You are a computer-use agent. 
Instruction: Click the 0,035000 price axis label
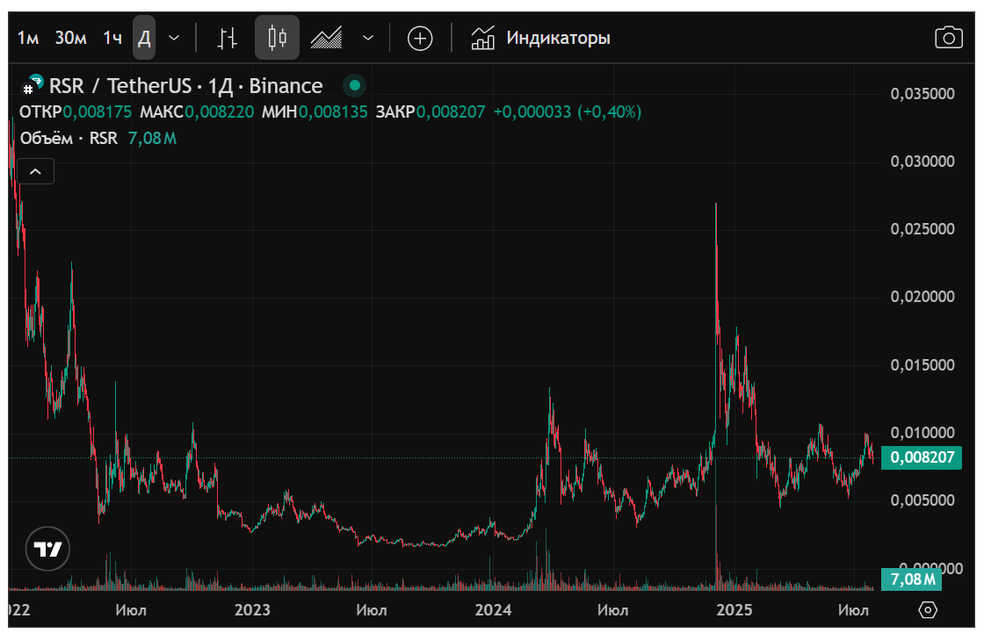(922, 94)
